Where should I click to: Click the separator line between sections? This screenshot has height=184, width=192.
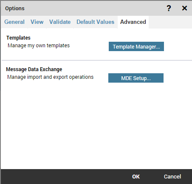(x=97, y=60)
